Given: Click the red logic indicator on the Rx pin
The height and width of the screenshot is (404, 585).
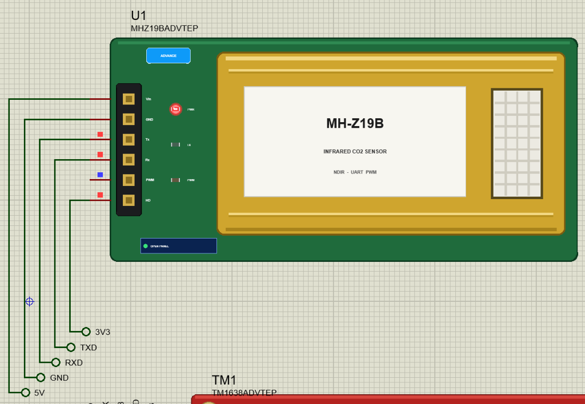Looking at the screenshot, I should point(100,154).
